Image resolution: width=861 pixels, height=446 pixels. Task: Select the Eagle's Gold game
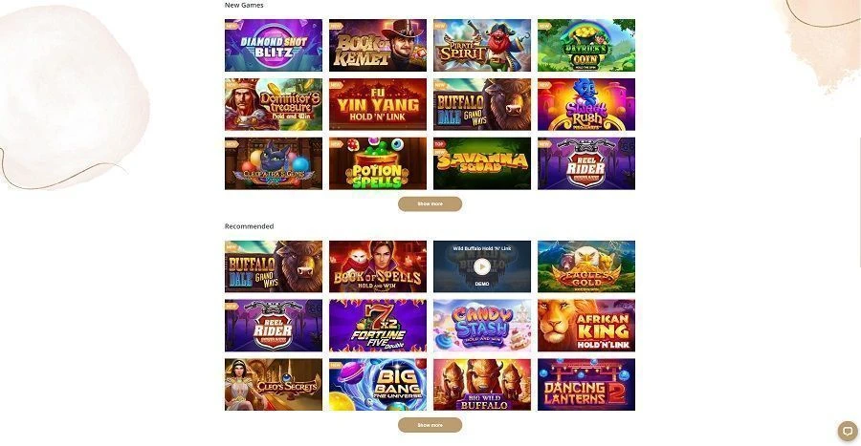[x=586, y=266]
